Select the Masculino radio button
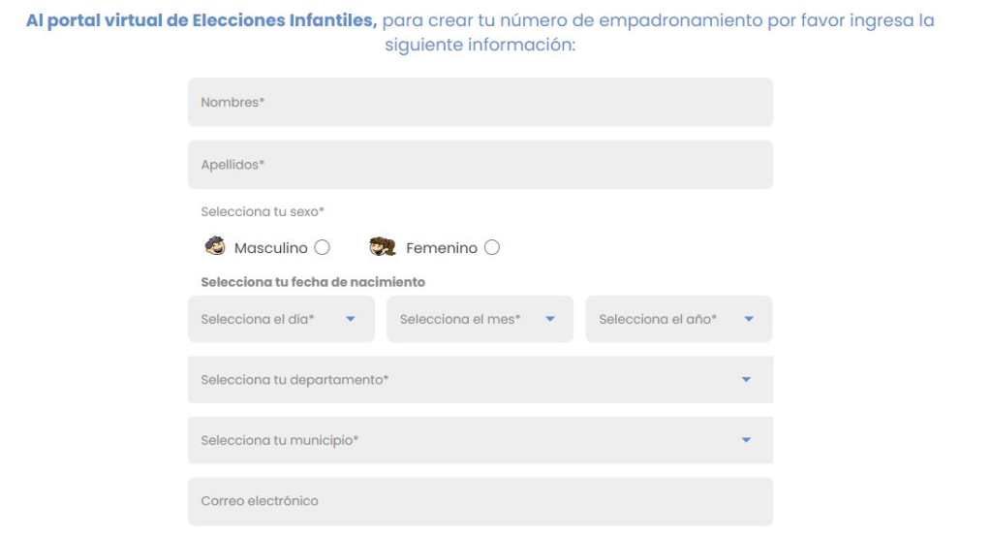This screenshot has height=536, width=992. point(323,247)
